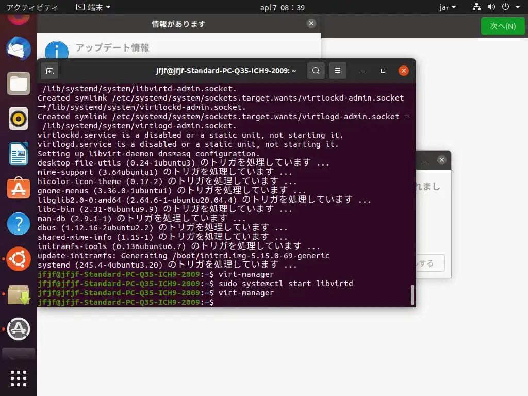Image resolution: width=528 pixels, height=396 pixels.
Task: Open the 端末 application menu in top bar
Action: pyautogui.click(x=94, y=7)
